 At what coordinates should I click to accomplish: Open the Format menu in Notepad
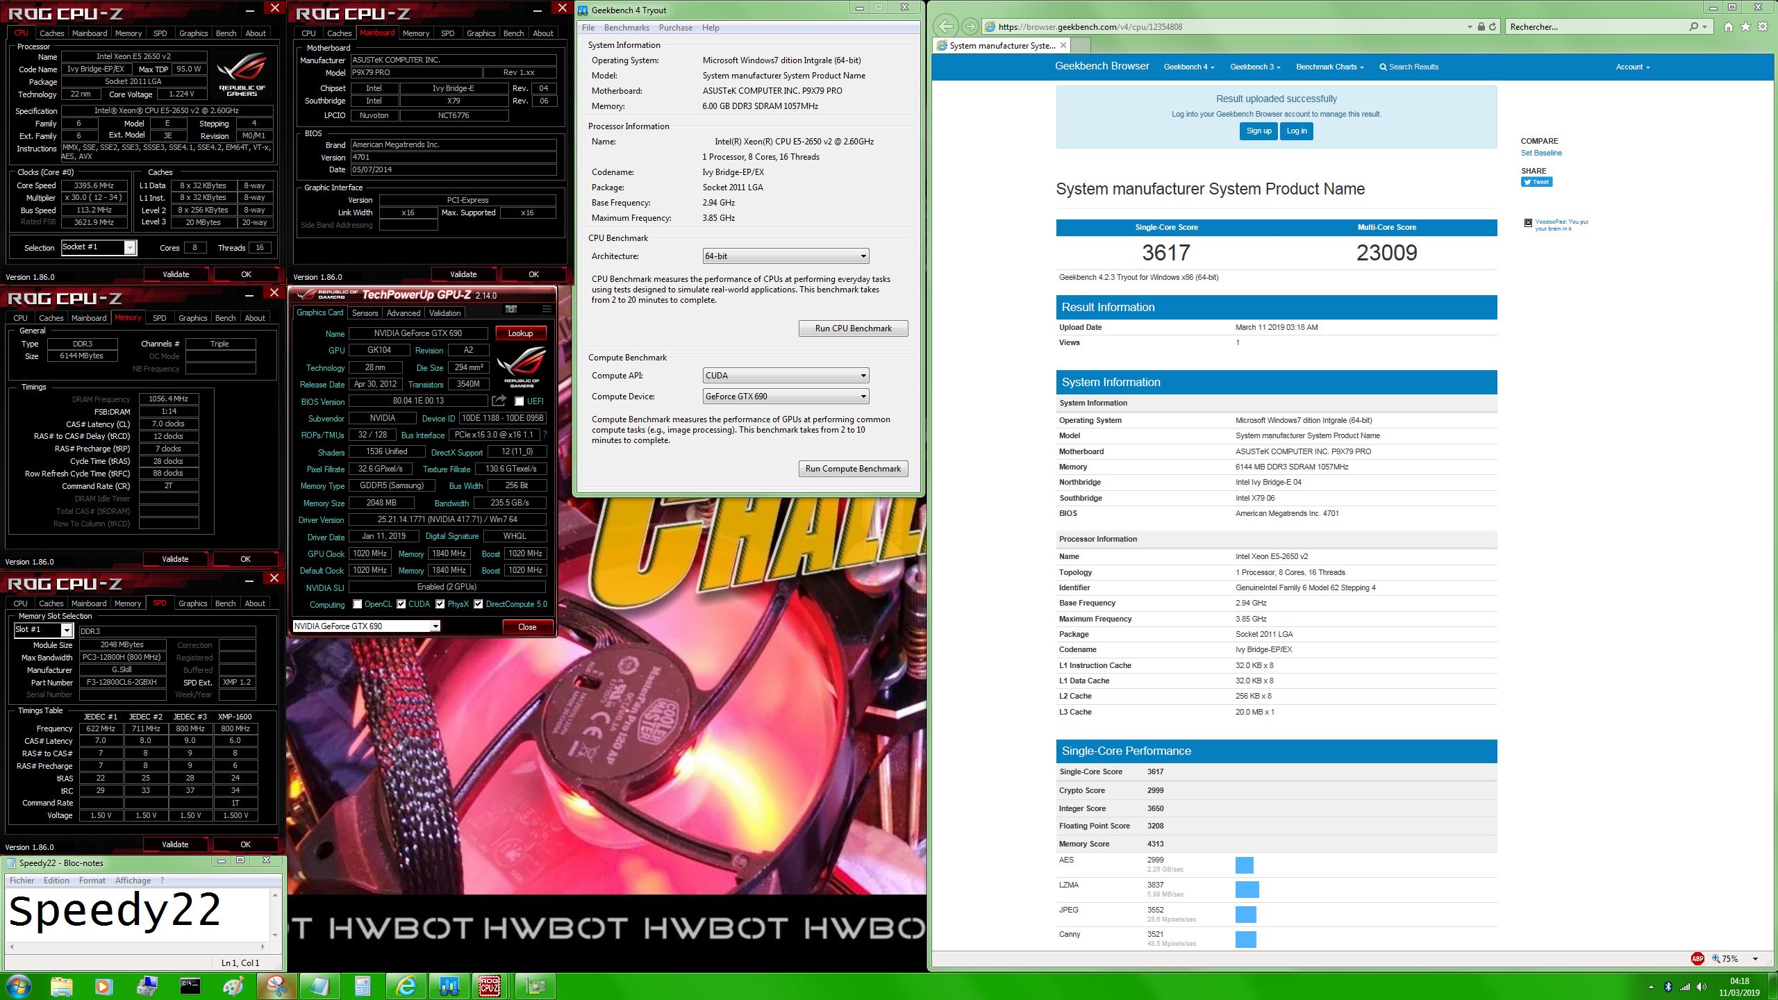92,880
